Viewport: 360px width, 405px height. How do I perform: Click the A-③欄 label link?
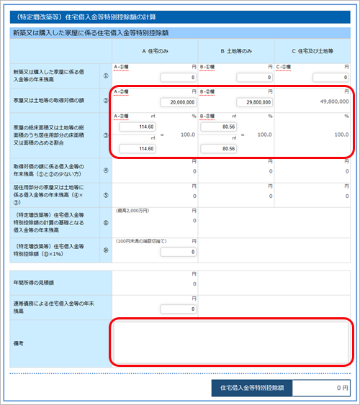click(121, 117)
